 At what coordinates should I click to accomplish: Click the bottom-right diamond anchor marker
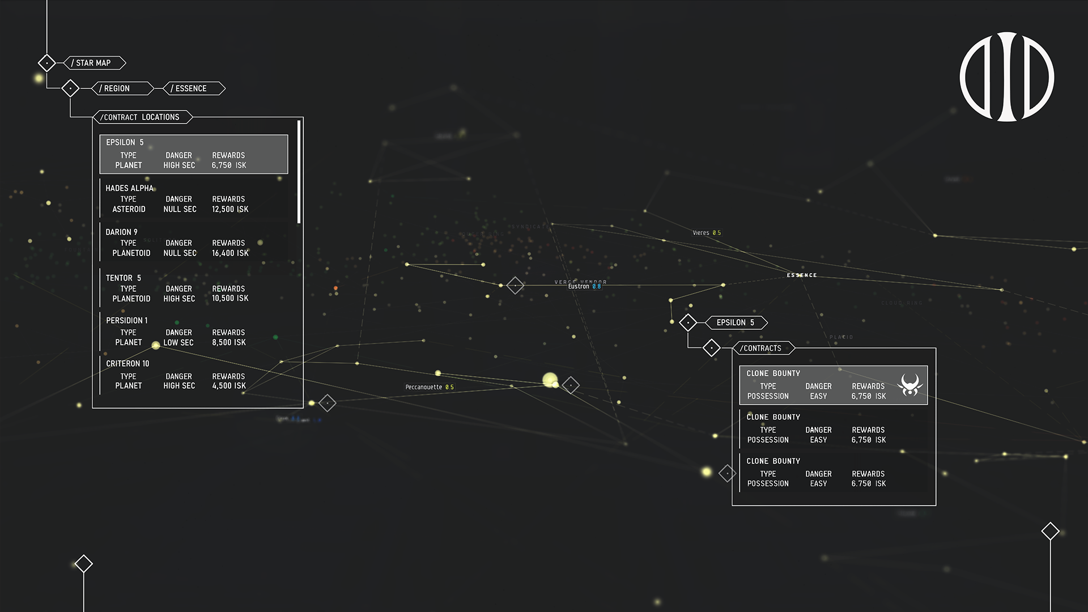(x=1050, y=531)
